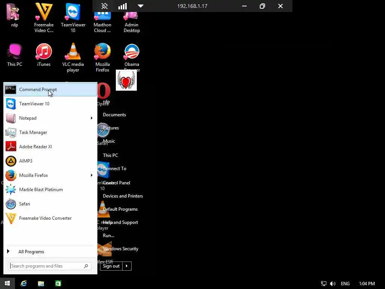Viewport: 385px width, 289px height.
Task: Click the search magnifier icon
Action: (x=86, y=266)
